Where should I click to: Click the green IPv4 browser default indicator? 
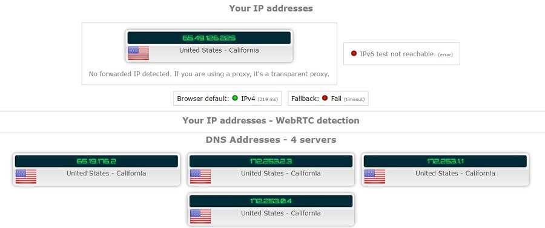click(x=235, y=98)
